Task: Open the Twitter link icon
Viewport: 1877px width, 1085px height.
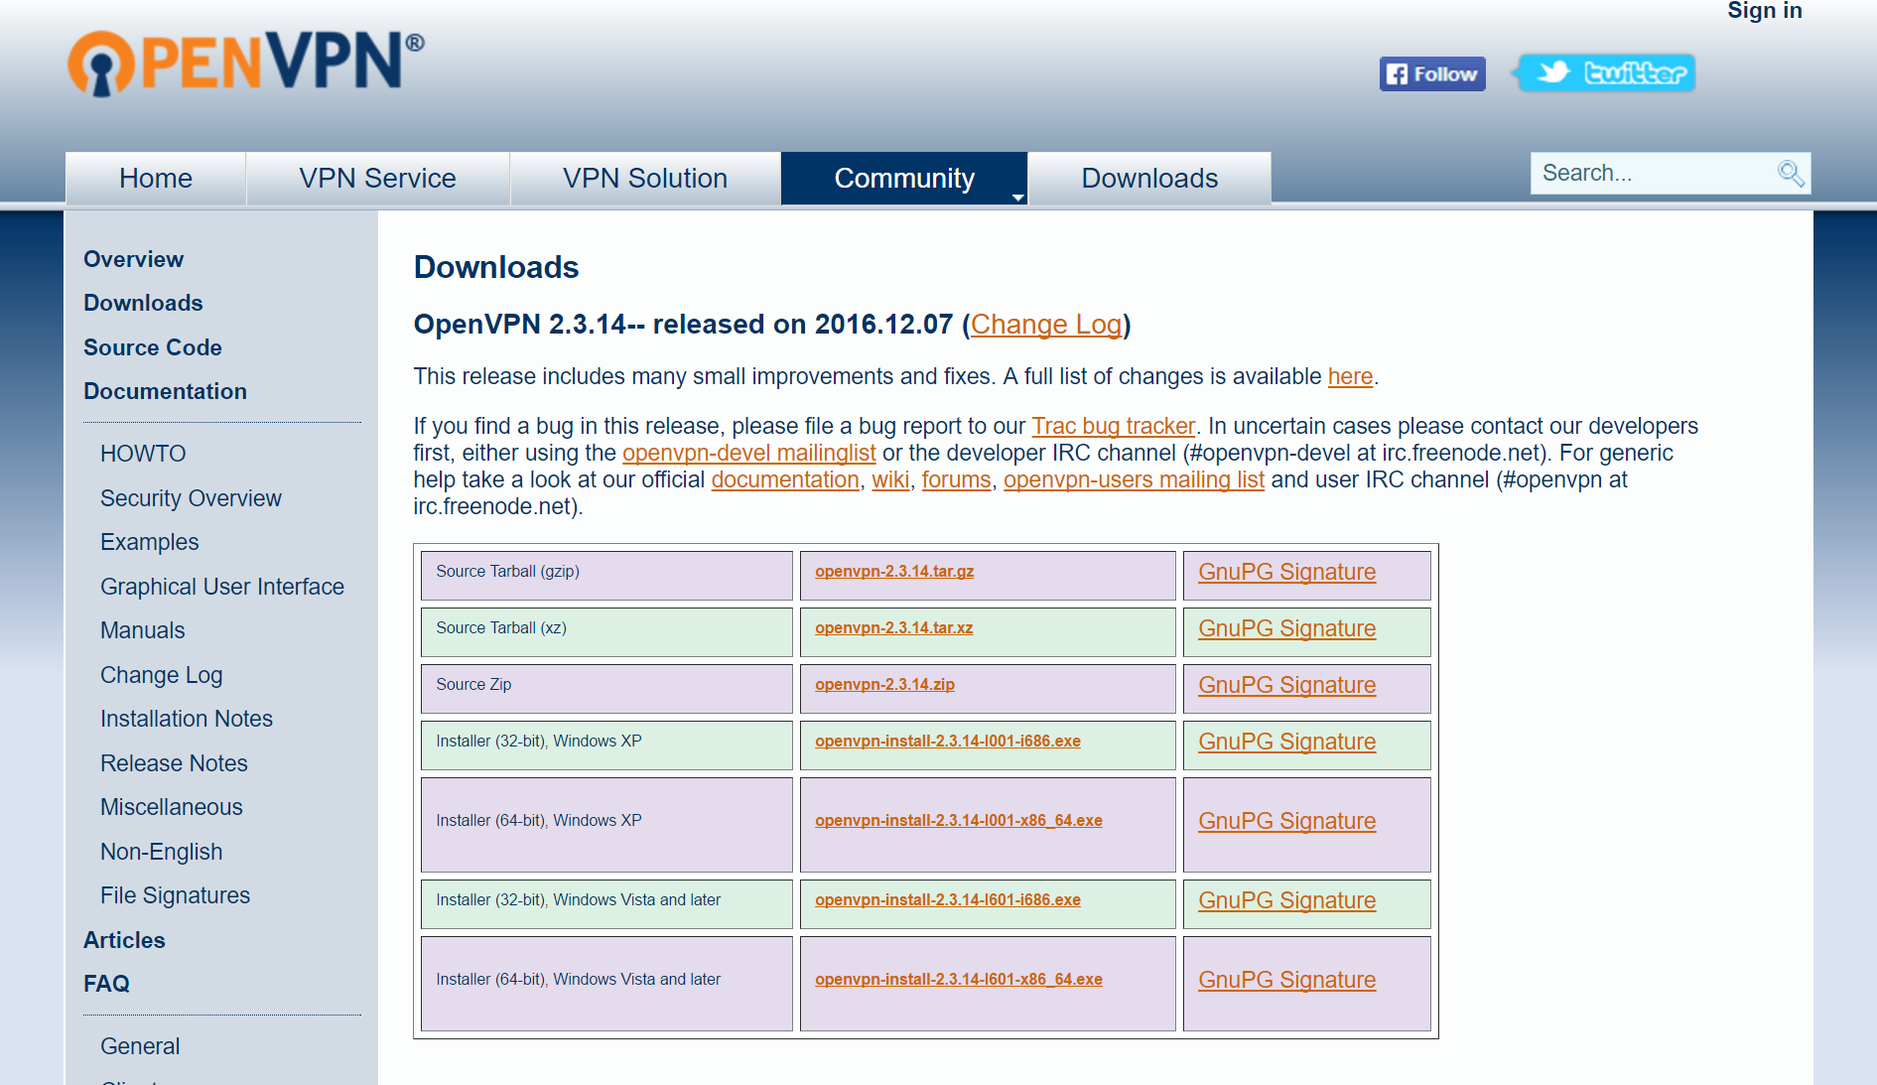Action: click(x=1607, y=73)
